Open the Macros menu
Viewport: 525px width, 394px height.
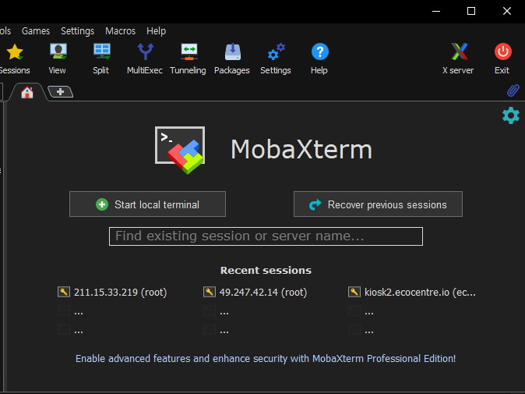click(x=120, y=31)
